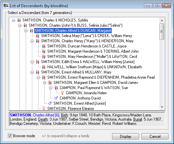The image size is (174, 144).
Task: Collapse the Charles Alfred & DUNCAN family
Action: click(26, 31)
